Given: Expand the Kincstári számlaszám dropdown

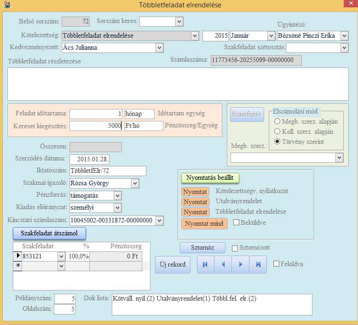Looking at the screenshot, I should click(159, 221).
